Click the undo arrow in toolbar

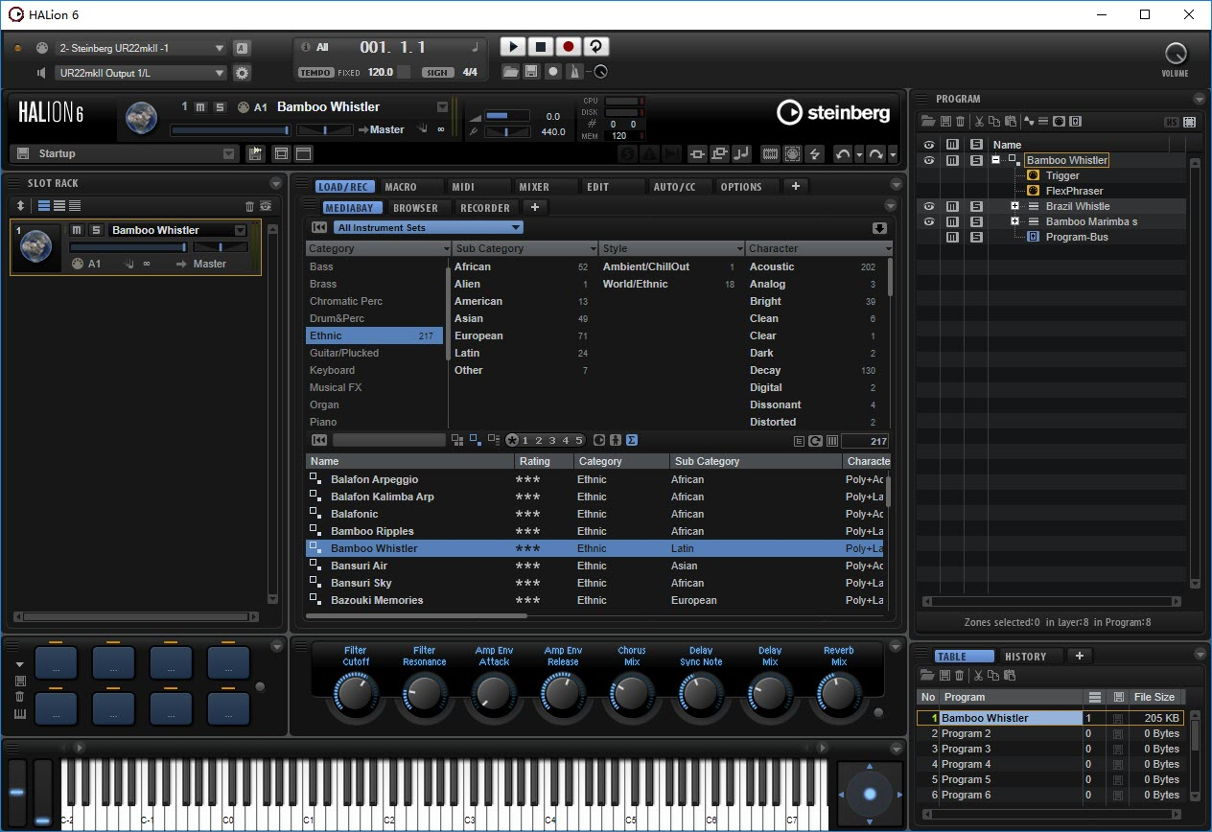click(842, 154)
